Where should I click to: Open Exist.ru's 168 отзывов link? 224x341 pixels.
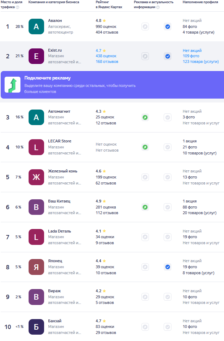[x=107, y=62]
